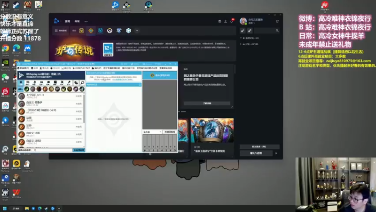
Task: Open the downloads icon in Battle.net header
Action: coord(226,21)
